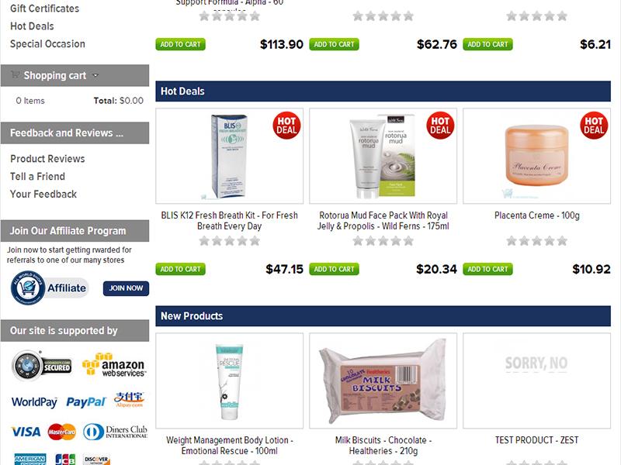Rate BLIS K12 Fresh Breath Kit stars
Image resolution: width=621 pixels, height=465 pixels.
point(229,241)
